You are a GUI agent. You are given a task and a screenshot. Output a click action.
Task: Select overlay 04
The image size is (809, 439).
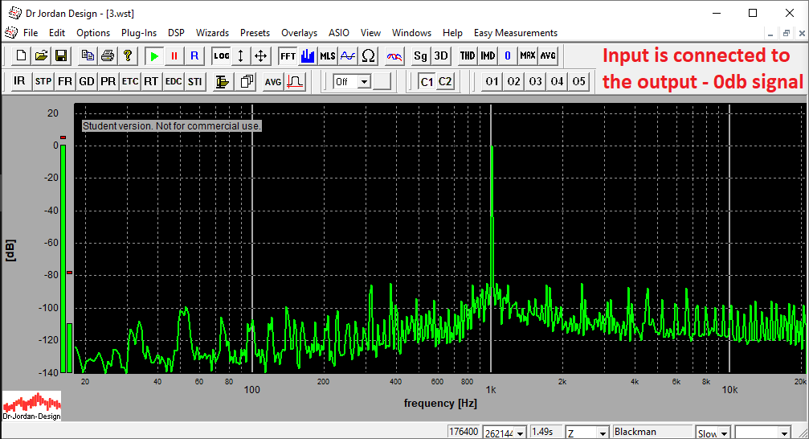(558, 81)
